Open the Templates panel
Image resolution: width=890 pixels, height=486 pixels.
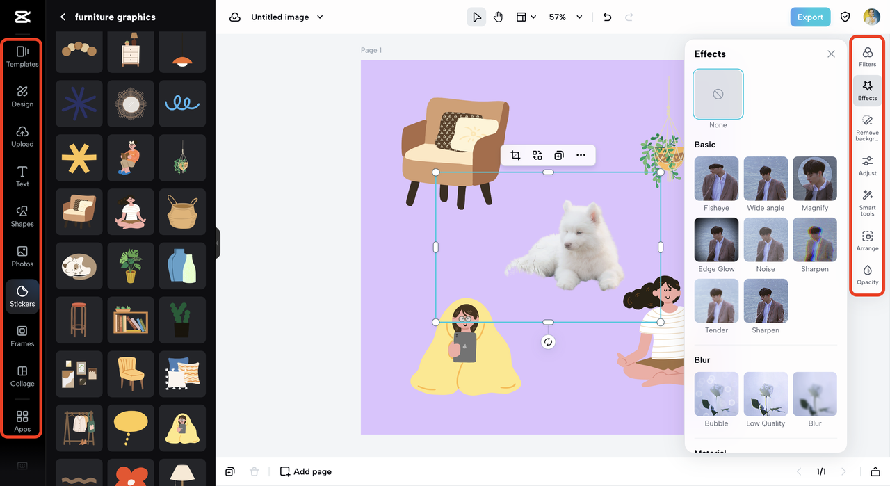pyautogui.click(x=22, y=56)
